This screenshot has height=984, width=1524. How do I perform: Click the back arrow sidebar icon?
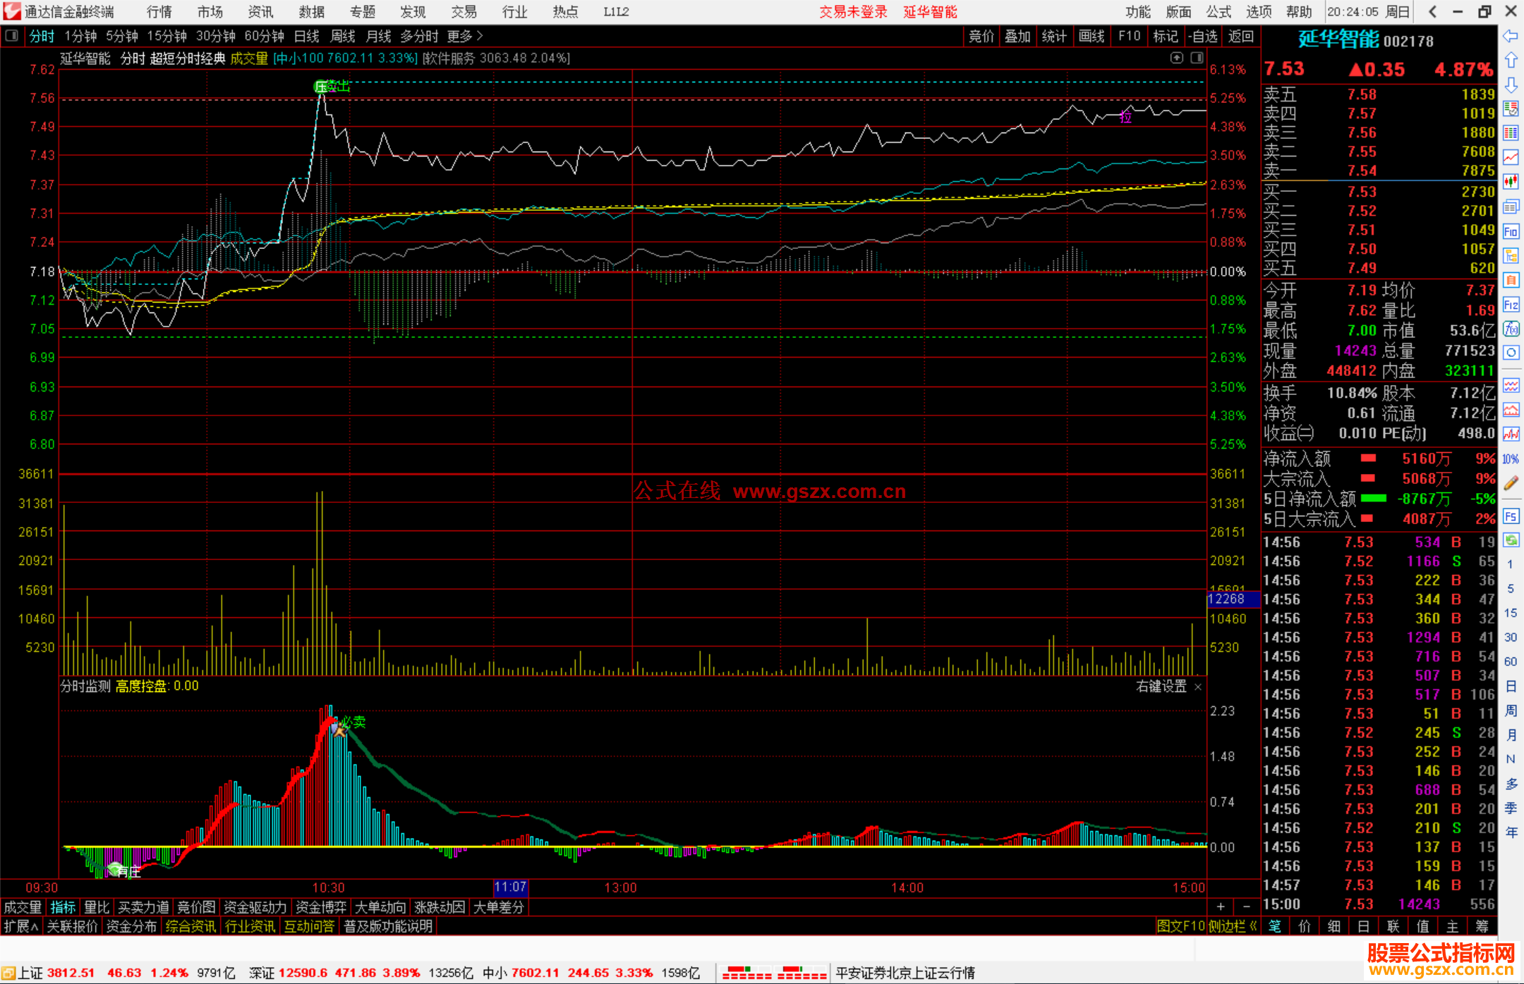coord(1511,36)
